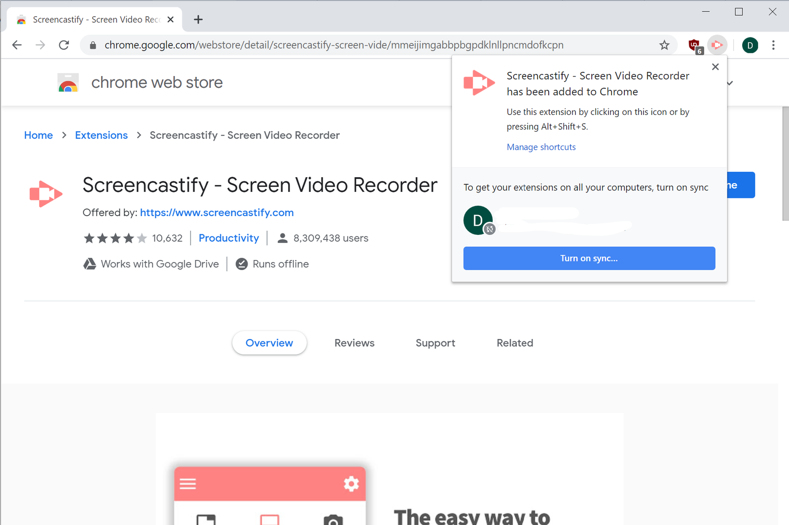The height and width of the screenshot is (525, 789).
Task: Click the address bar URL field
Action: pos(333,45)
